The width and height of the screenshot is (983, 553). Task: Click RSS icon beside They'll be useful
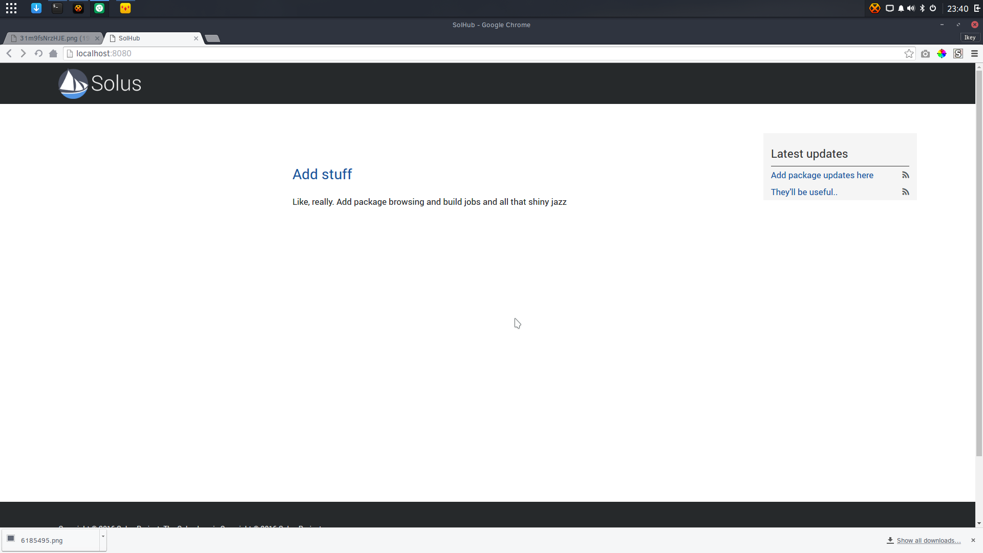pos(905,192)
